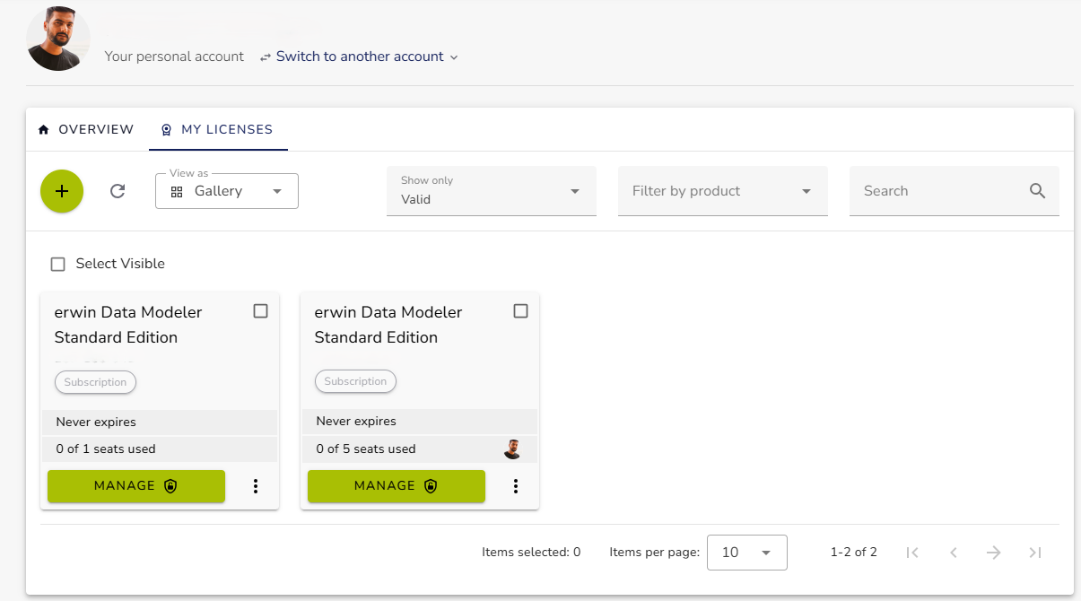Click the title of the 1-seat license card
1081x601 pixels.
128,325
